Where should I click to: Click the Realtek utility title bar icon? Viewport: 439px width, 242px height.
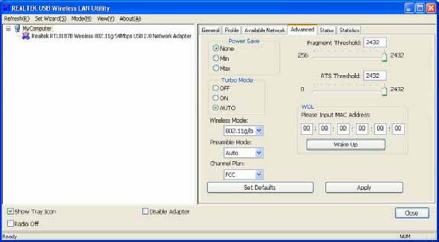click(x=6, y=8)
